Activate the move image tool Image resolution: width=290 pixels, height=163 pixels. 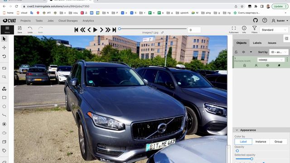pyautogui.click(x=4, y=48)
